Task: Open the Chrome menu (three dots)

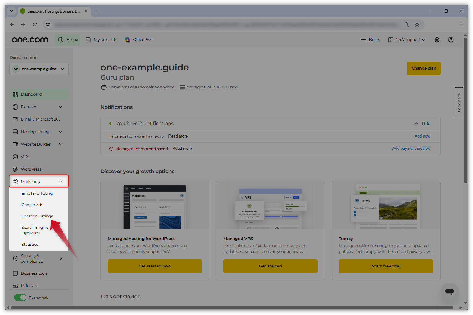Action: pyautogui.click(x=461, y=25)
